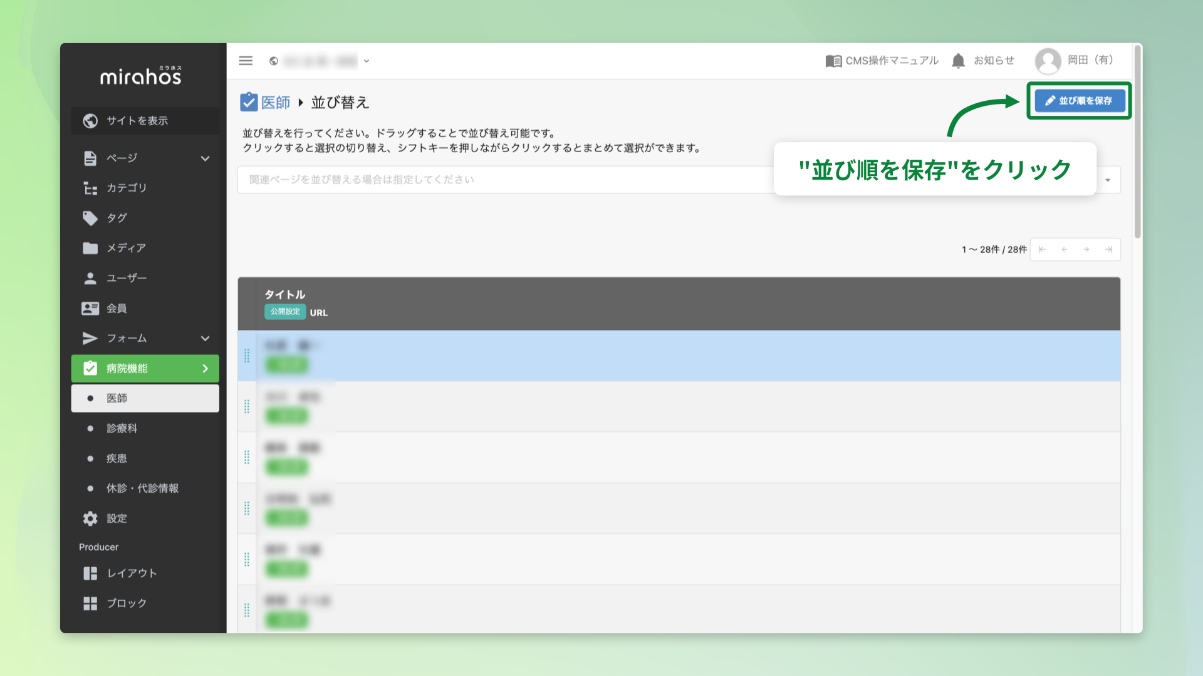Click the user avatar icon
This screenshot has height=676, width=1203.
pyautogui.click(x=1048, y=61)
